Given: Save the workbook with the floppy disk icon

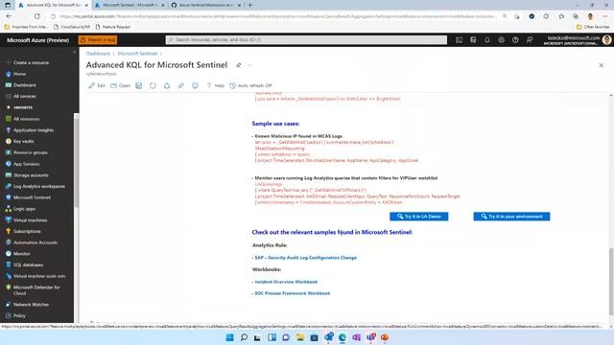Looking at the screenshot, I should pyautogui.click(x=138, y=85).
